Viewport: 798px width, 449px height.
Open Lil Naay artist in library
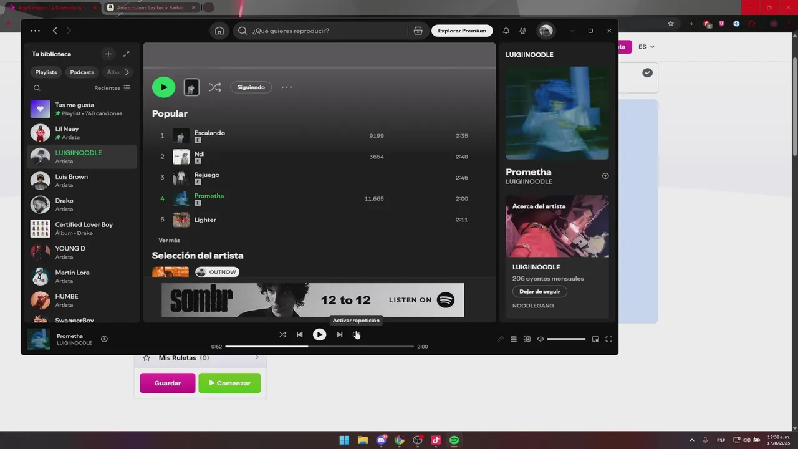pyautogui.click(x=82, y=133)
